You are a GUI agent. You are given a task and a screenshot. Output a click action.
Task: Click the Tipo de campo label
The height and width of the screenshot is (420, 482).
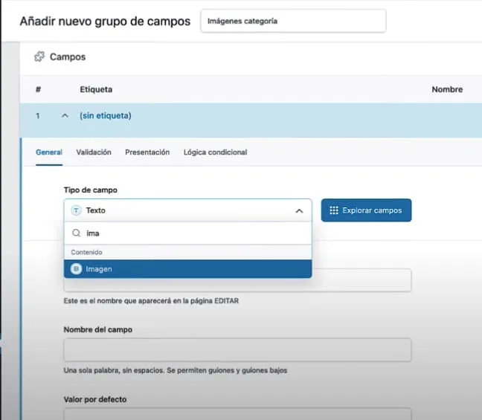pyautogui.click(x=91, y=190)
